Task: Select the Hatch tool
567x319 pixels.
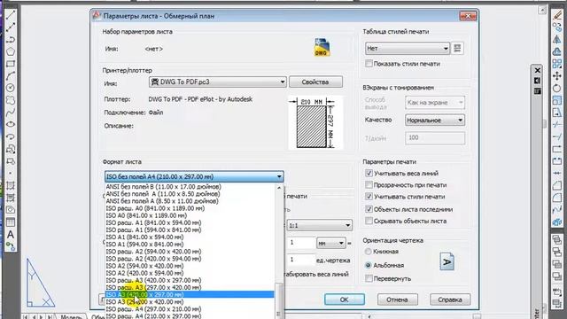Action: pyautogui.click(x=10, y=185)
